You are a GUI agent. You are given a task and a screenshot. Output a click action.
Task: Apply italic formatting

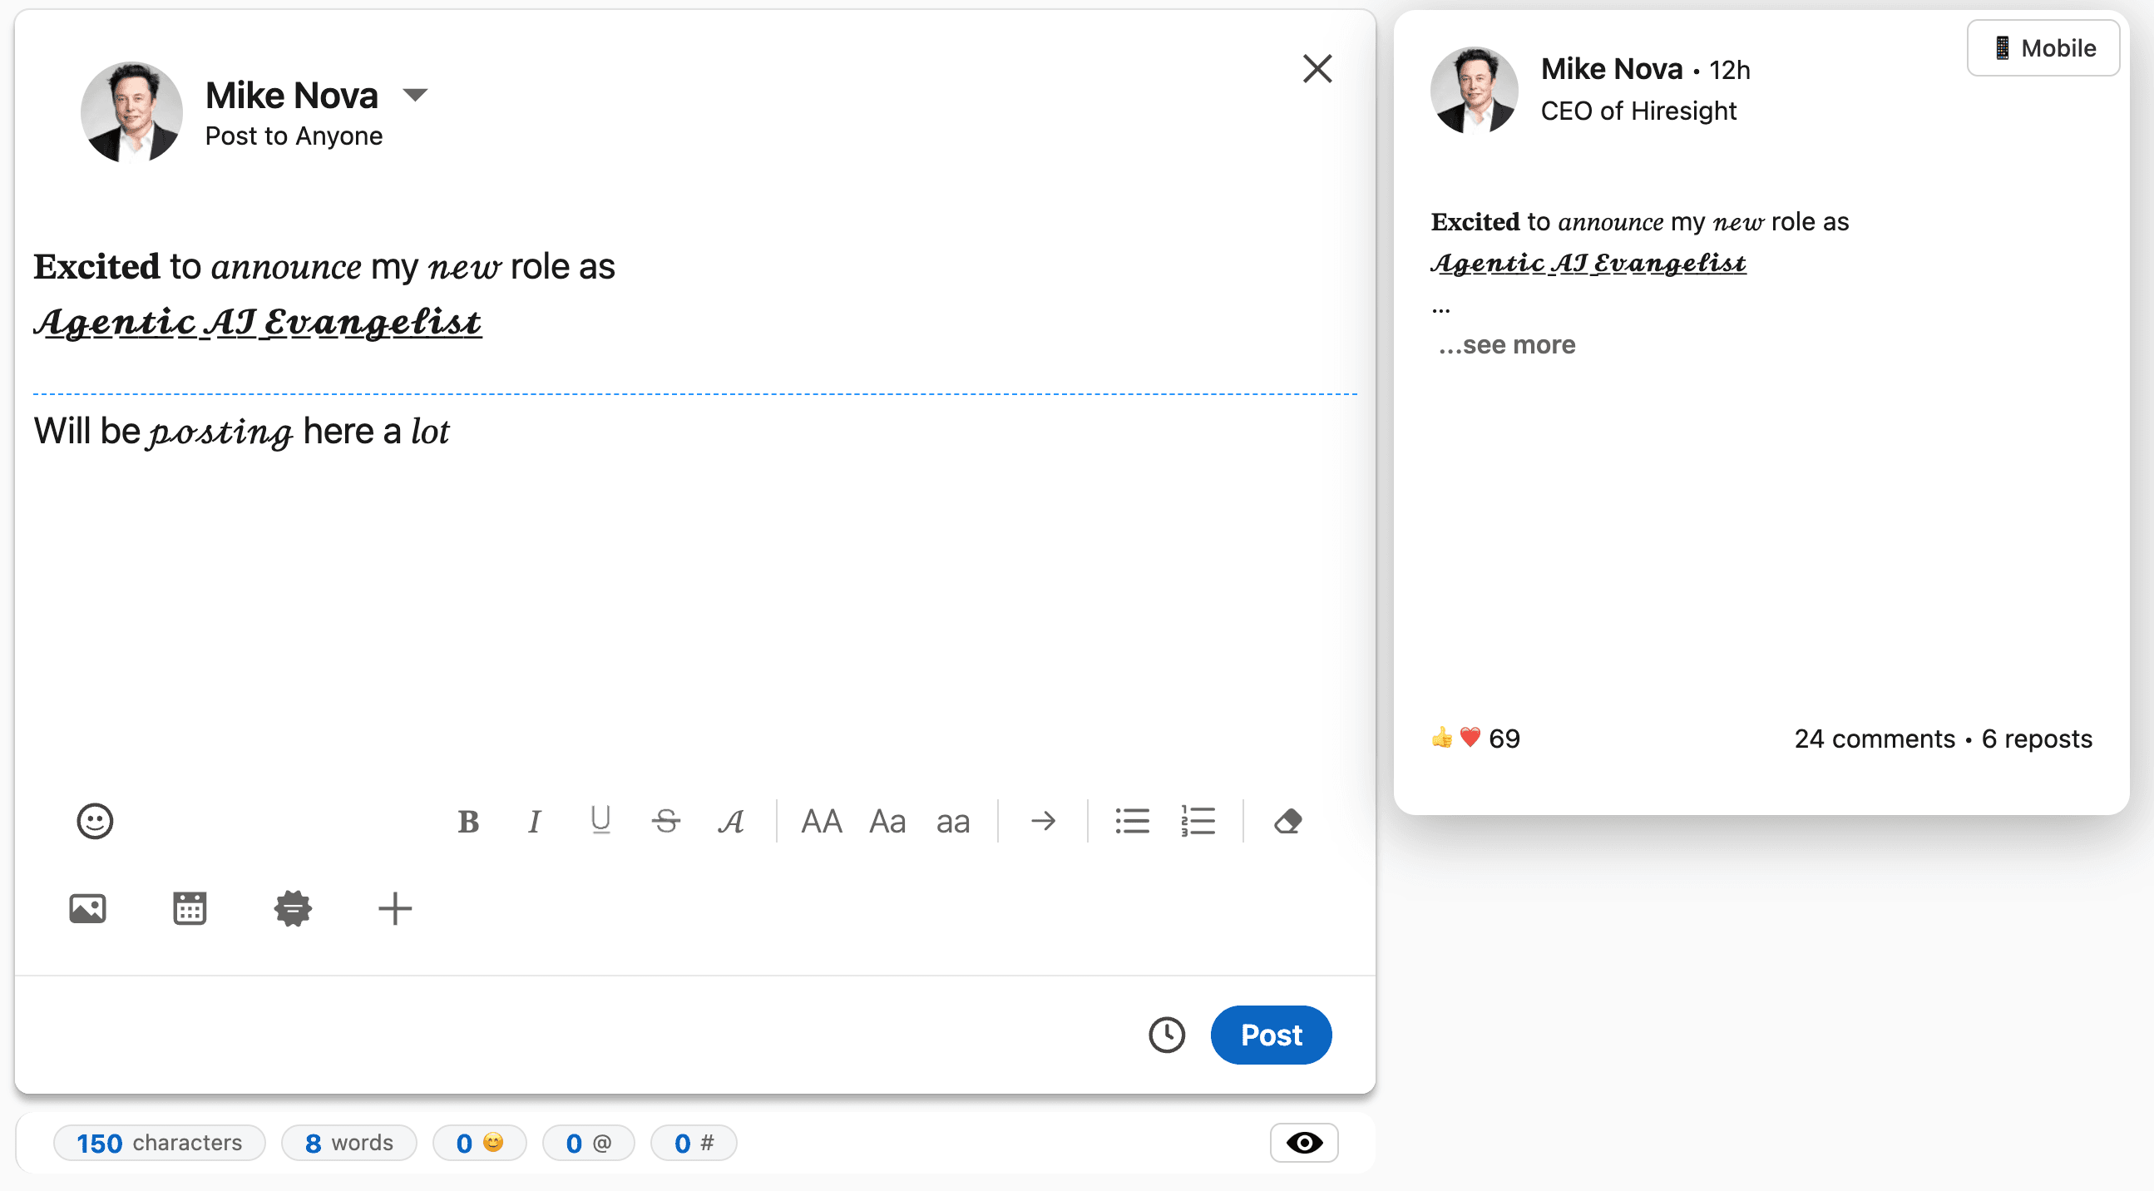[533, 822]
